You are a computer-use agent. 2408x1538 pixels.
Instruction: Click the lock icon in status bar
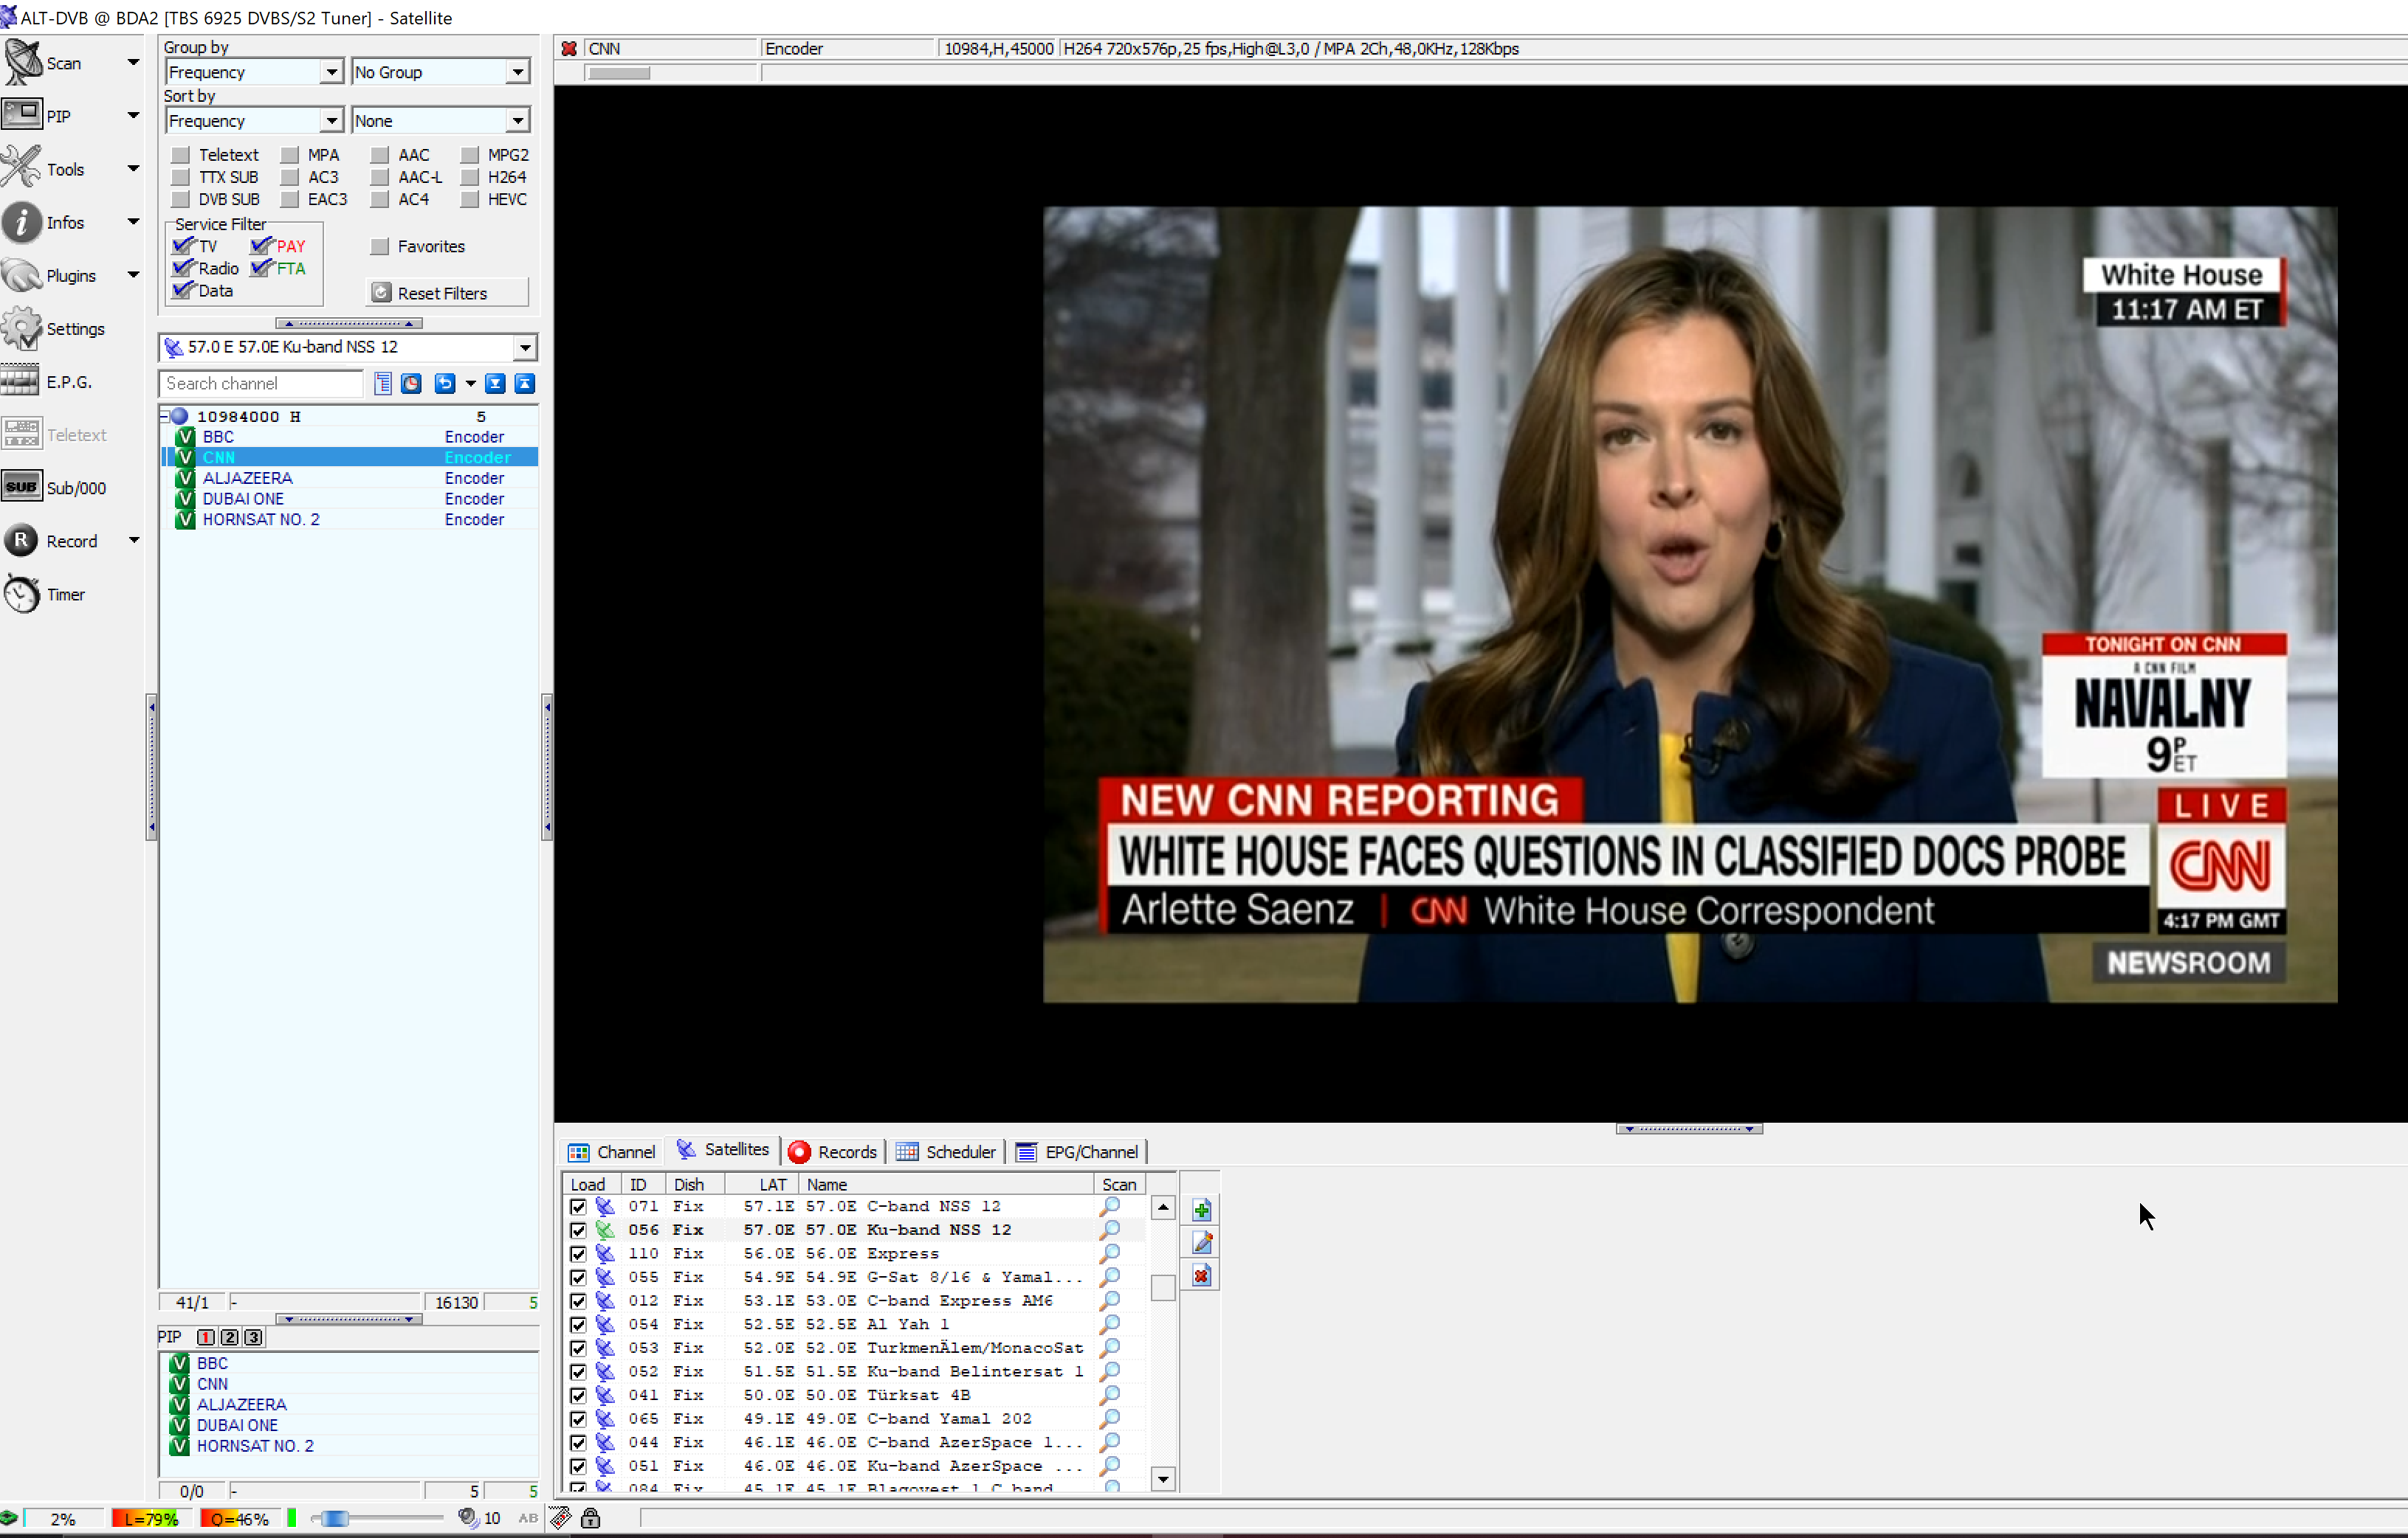(x=591, y=1518)
